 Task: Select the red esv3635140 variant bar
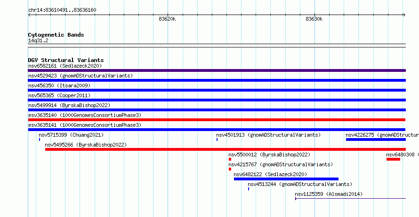pyautogui.click(x=217, y=120)
